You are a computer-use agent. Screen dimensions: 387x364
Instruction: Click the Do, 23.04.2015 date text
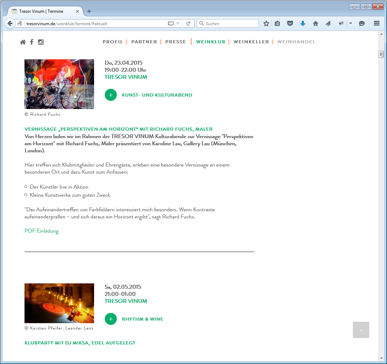click(124, 63)
